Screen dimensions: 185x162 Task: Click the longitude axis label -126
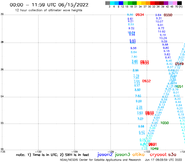pos(111,152)
